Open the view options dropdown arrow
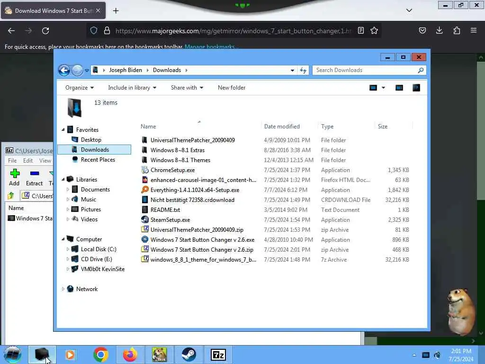The image size is (485, 364). (x=383, y=88)
